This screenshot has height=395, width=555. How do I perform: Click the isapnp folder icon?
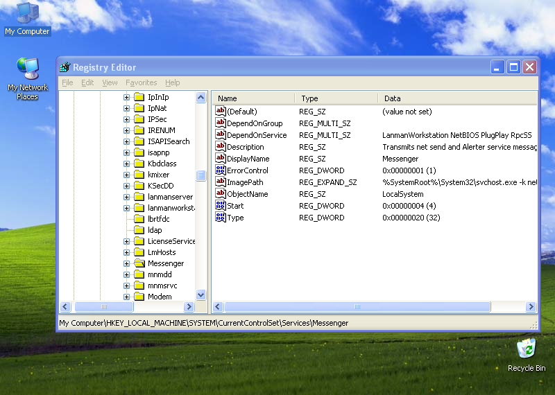[x=139, y=152]
